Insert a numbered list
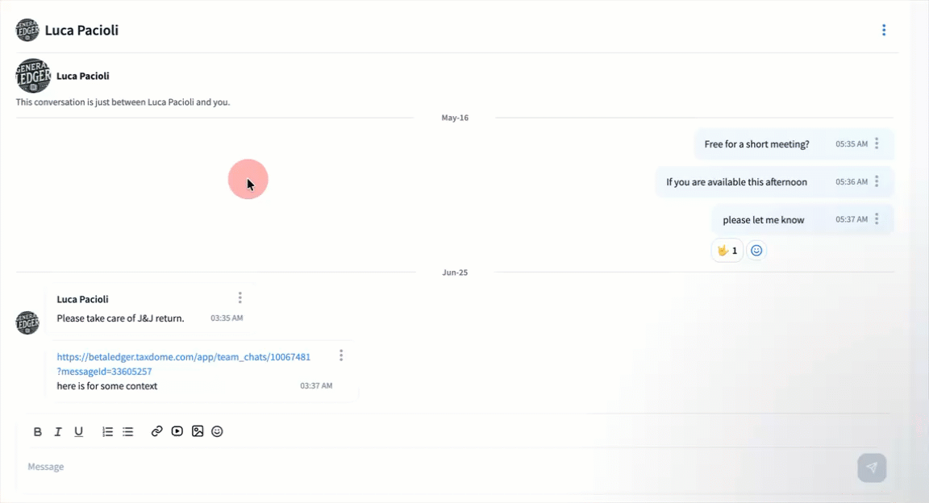Viewport: 929px width, 503px height. click(x=107, y=432)
